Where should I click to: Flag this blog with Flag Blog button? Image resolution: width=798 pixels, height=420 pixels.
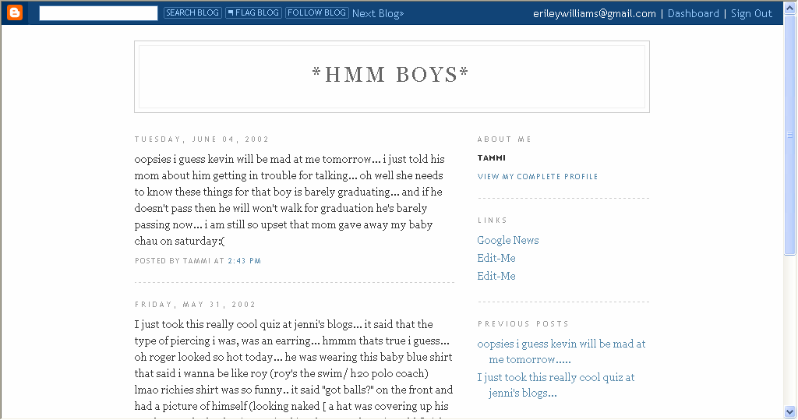[x=253, y=13]
